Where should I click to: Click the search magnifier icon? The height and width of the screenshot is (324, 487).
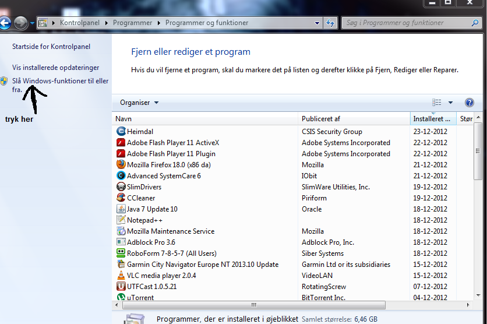475,23
